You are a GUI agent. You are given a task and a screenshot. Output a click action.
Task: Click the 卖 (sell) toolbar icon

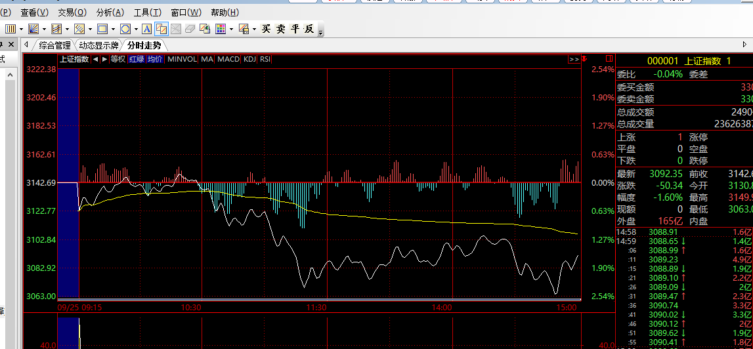pyautogui.click(x=280, y=29)
